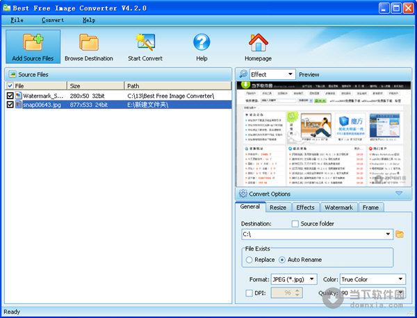The image size is (417, 318).
Task: Collapse the Convert Options panel arrow
Action: 399,193
